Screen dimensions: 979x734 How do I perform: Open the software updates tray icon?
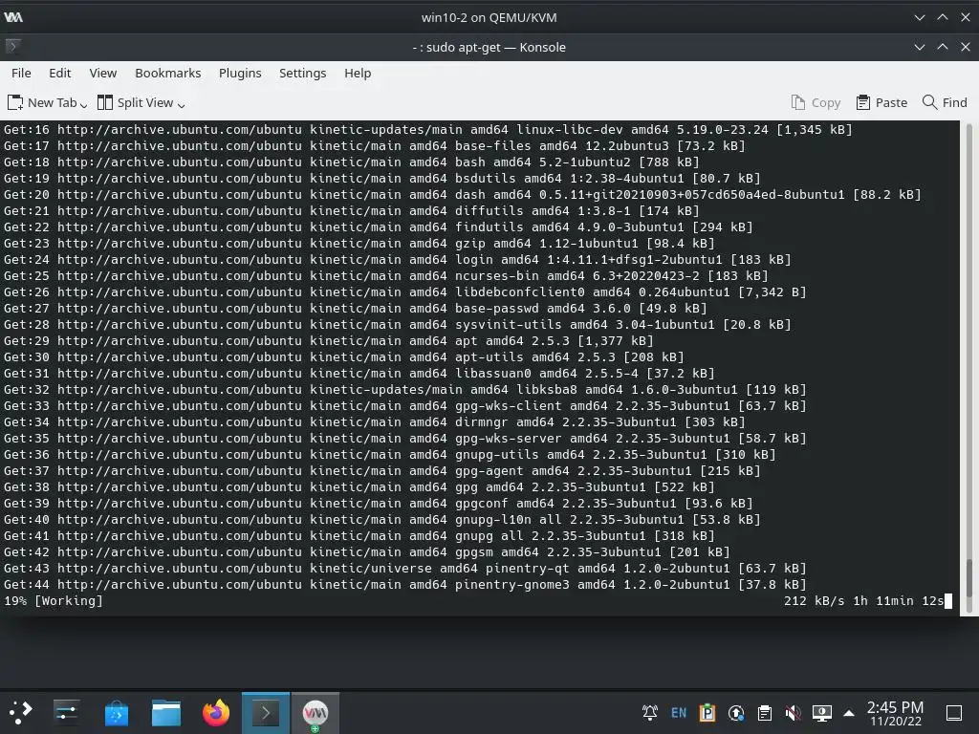(736, 712)
